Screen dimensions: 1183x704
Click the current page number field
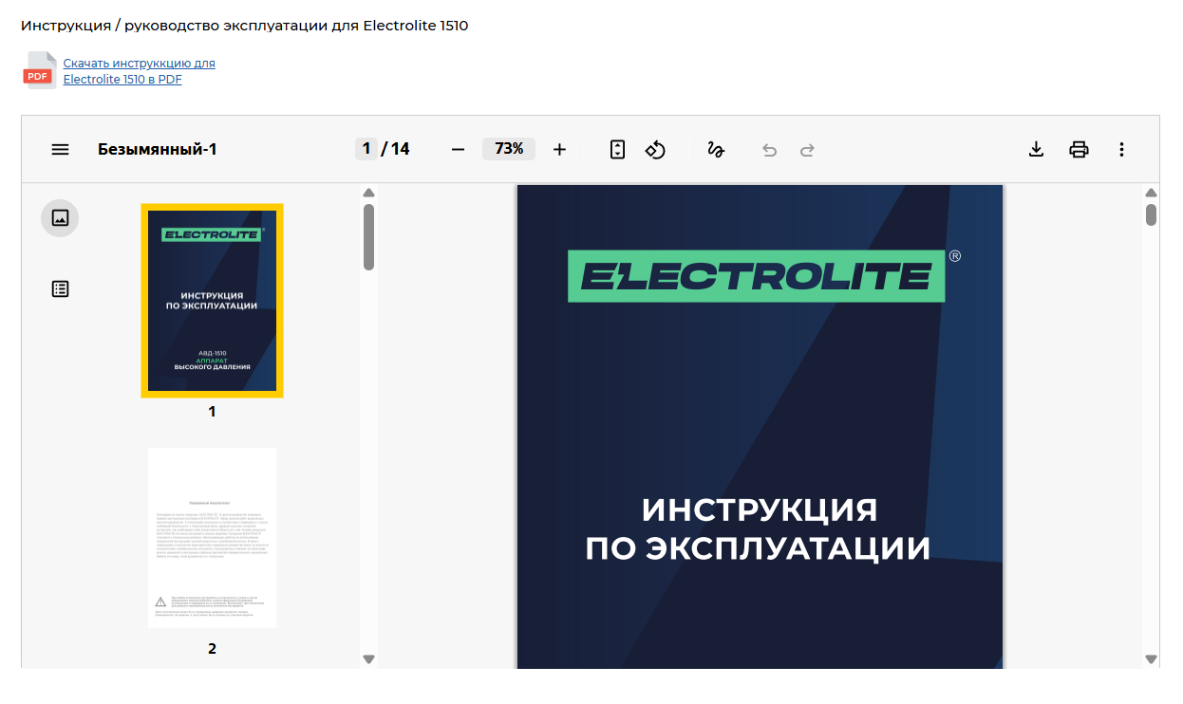366,149
